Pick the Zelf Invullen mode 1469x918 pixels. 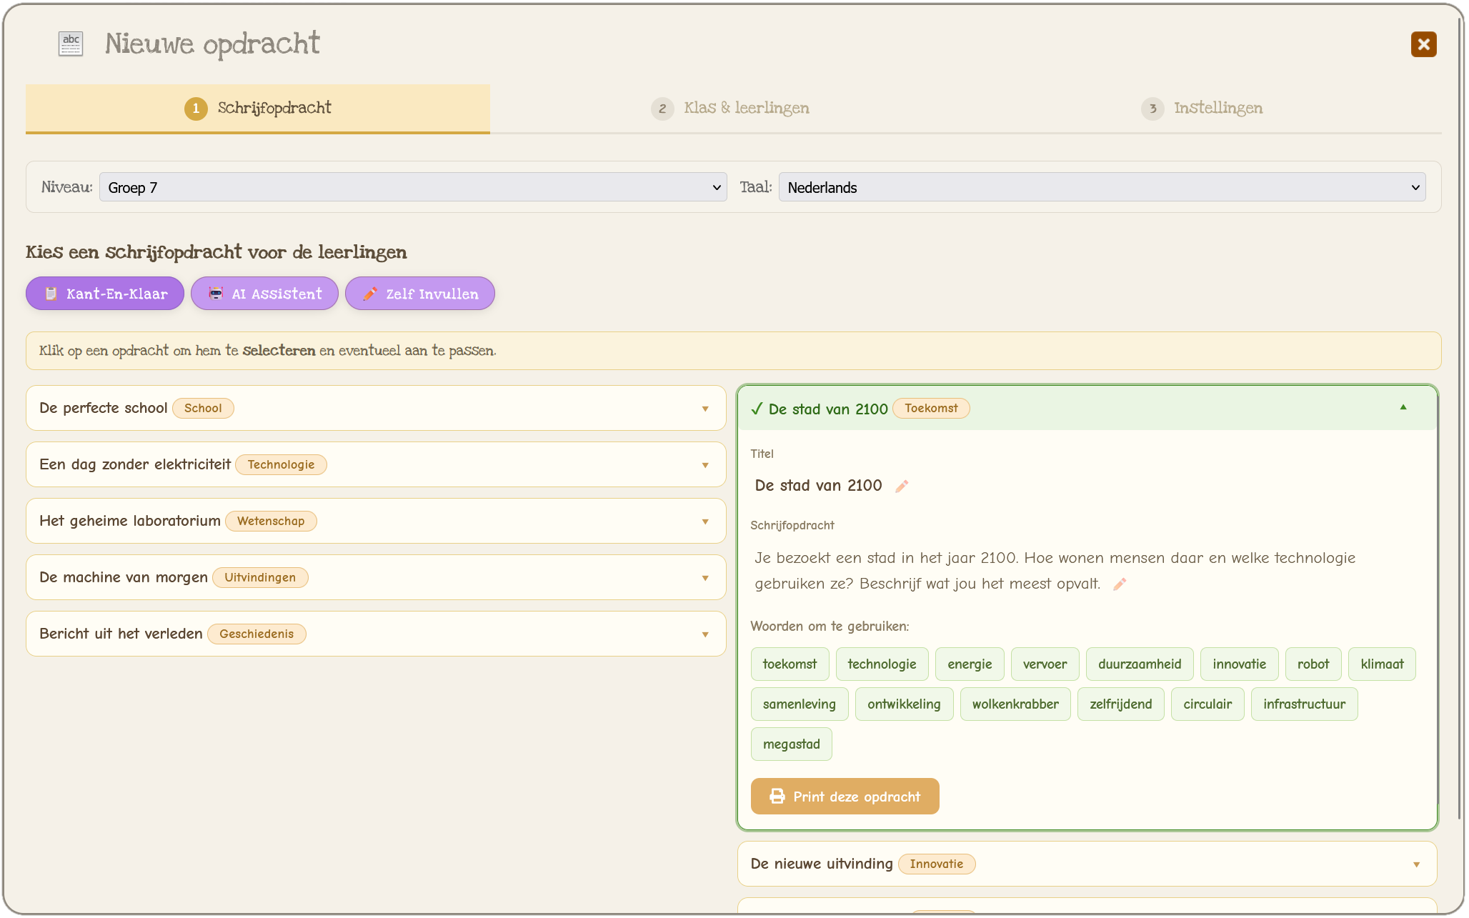[420, 294]
